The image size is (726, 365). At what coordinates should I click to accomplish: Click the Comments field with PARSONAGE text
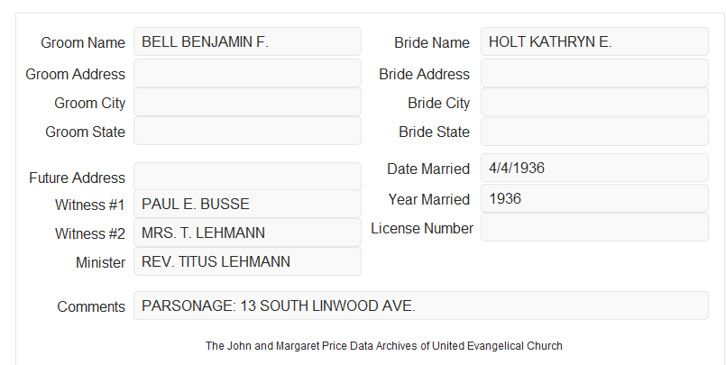(421, 306)
